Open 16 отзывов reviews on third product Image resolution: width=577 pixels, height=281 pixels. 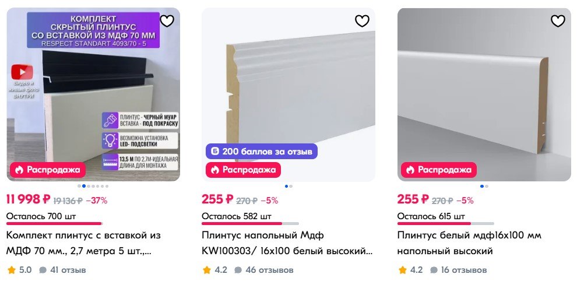pos(460,270)
